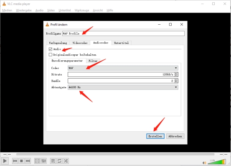The image size is (231, 166).
Task: Toggle loop repeat mode icon
Action: (59, 161)
